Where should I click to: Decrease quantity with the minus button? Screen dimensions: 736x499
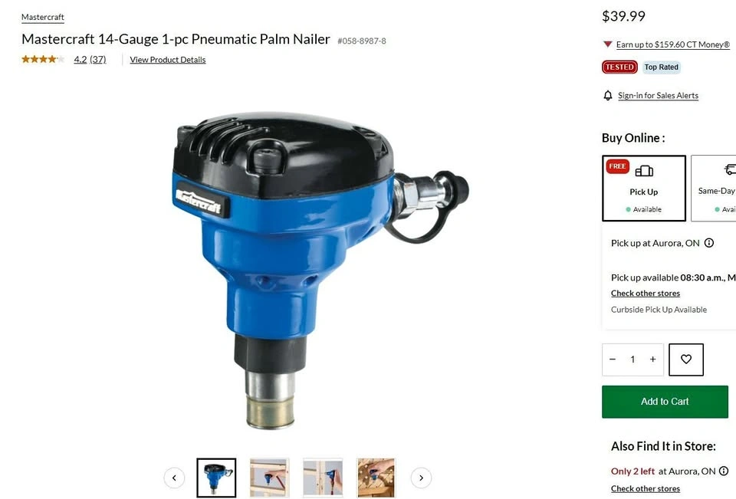[613, 359]
